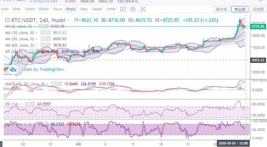Expand the MA (10, close, 0) dropdown arrow

tap(36, 33)
